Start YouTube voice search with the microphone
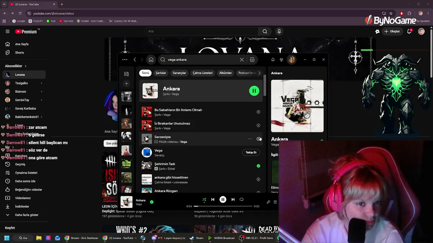The width and height of the screenshot is (433, 243). point(279,31)
